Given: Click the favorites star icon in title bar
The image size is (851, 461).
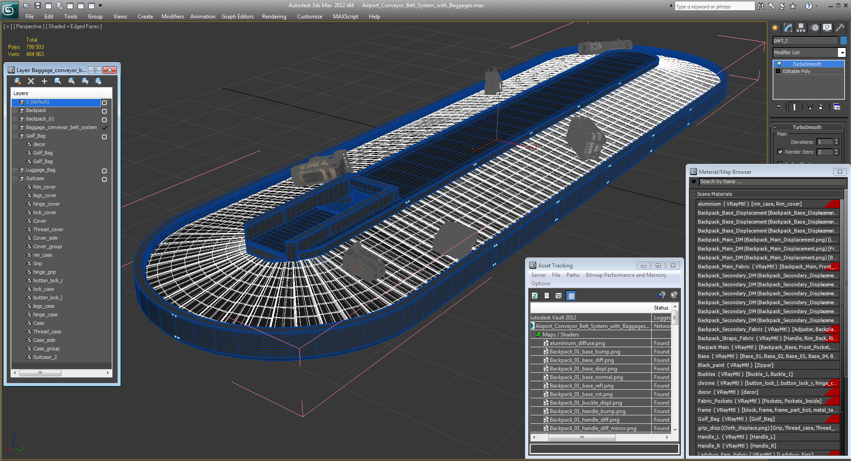Looking at the screenshot, I should click(x=793, y=6).
